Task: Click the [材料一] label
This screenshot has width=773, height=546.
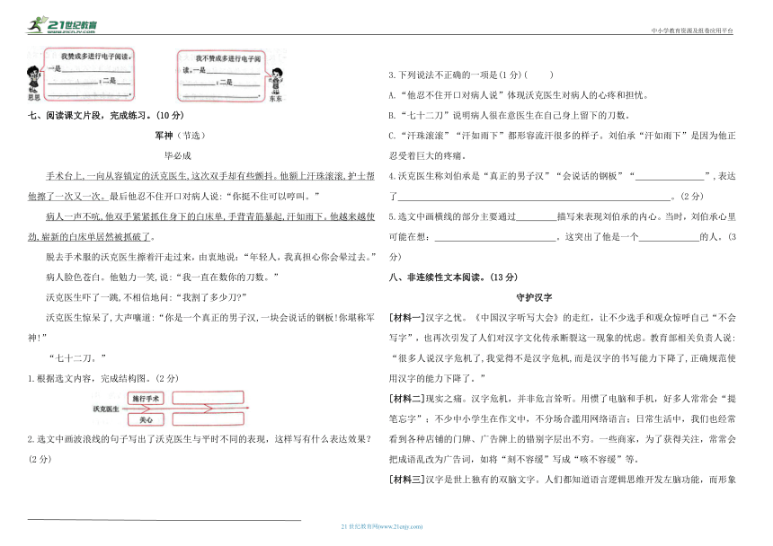Action: coord(406,318)
